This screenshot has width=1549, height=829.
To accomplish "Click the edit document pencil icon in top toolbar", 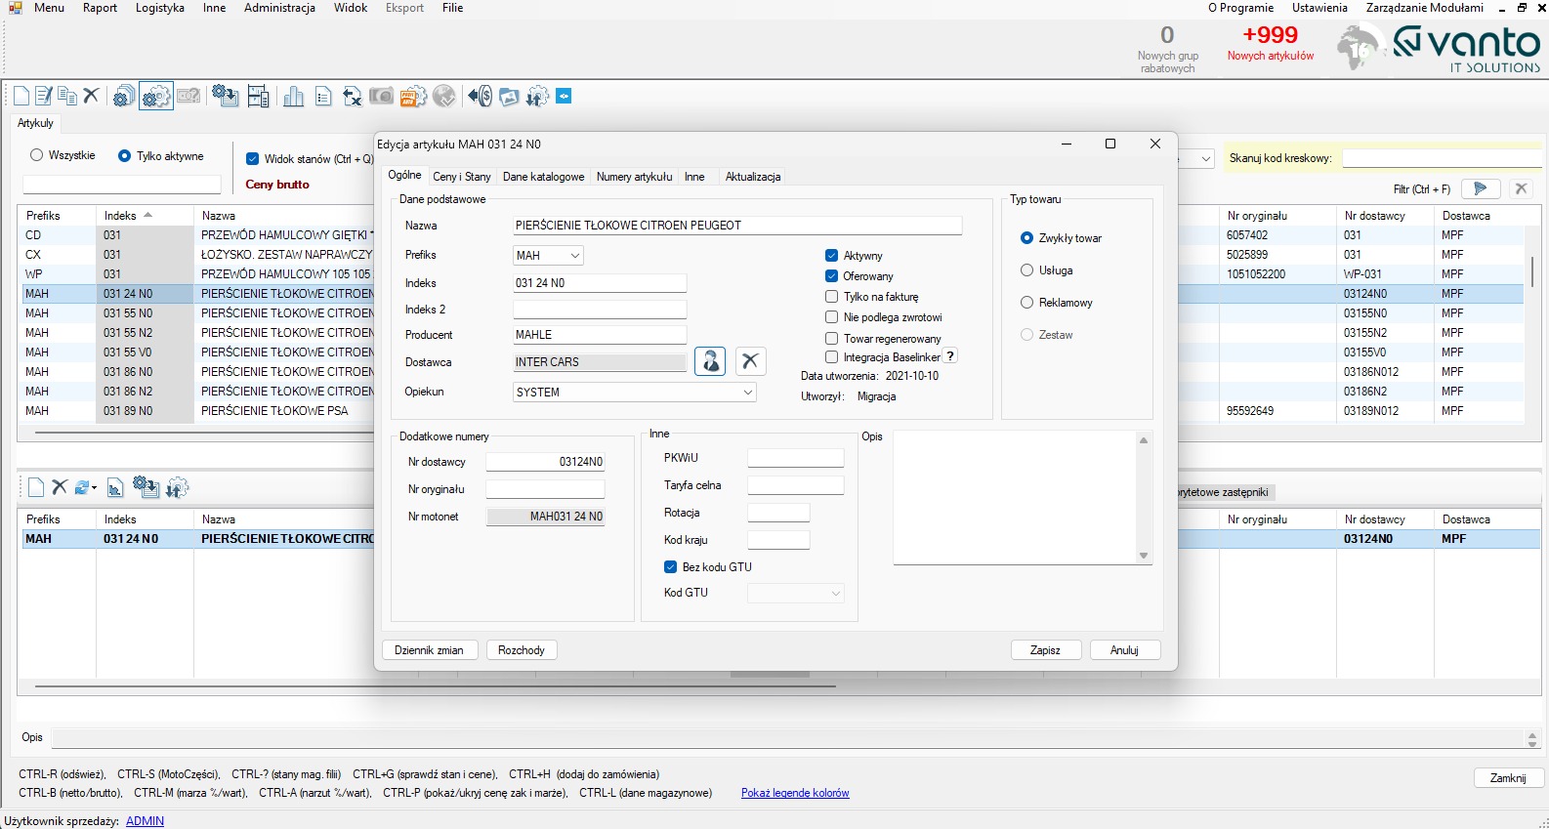I will click(x=44, y=96).
